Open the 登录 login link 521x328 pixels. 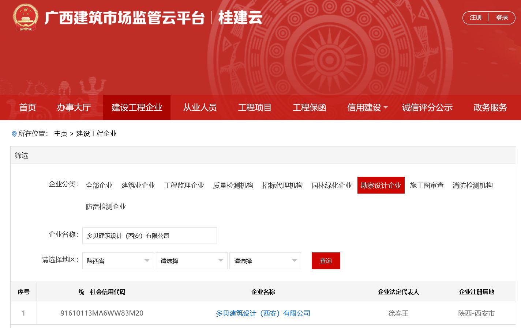pyautogui.click(x=502, y=18)
